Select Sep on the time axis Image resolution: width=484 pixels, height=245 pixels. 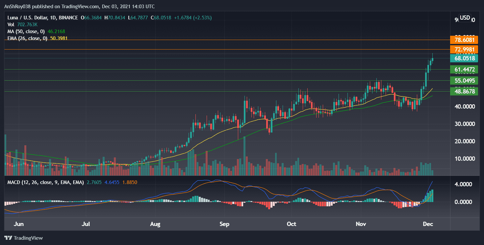pos(224,224)
